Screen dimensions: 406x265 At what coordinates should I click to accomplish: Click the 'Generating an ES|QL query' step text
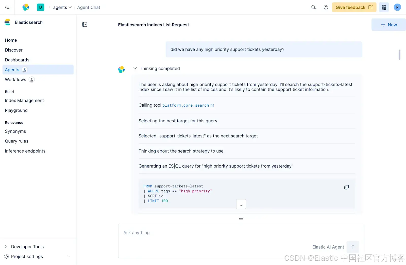(216, 166)
